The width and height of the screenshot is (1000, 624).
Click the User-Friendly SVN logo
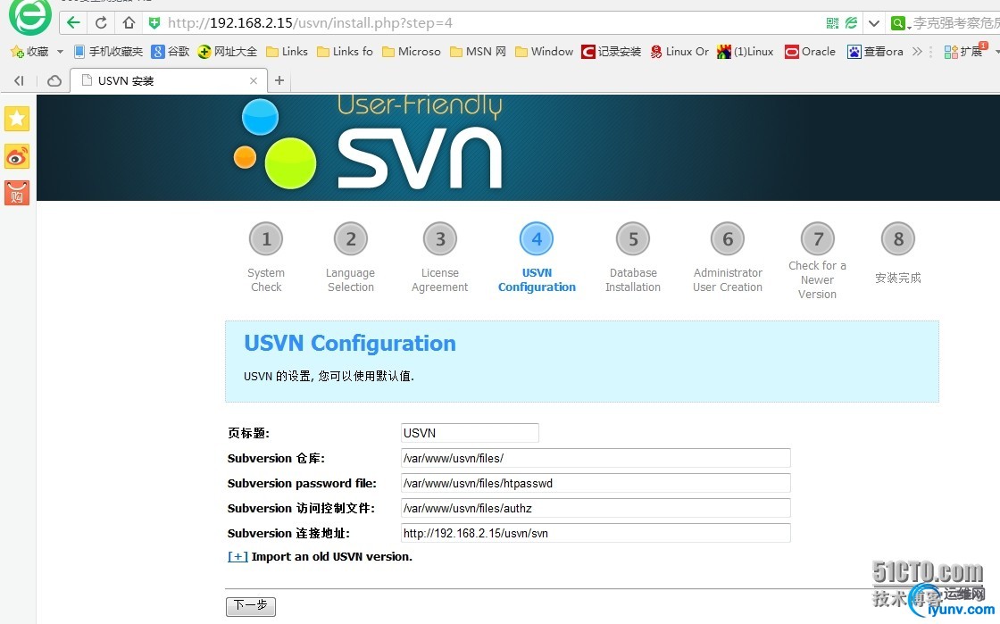pyautogui.click(x=368, y=144)
